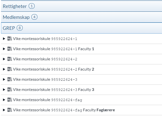Collapse the GREP accordion section

[9, 28]
